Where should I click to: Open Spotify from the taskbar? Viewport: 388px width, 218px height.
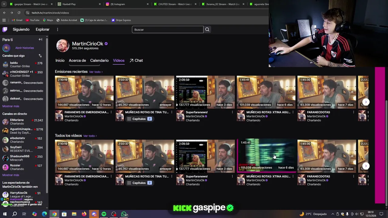pos(104,214)
